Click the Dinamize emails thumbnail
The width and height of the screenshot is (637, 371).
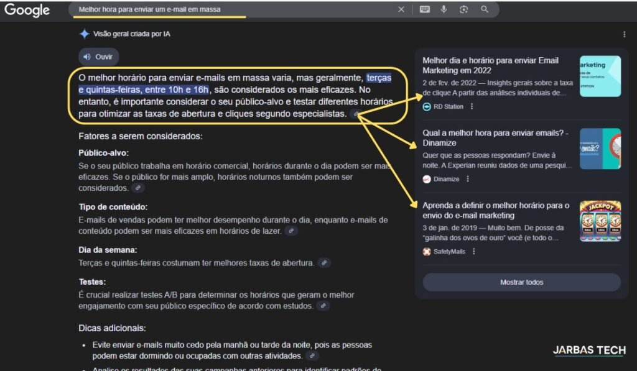click(x=600, y=149)
